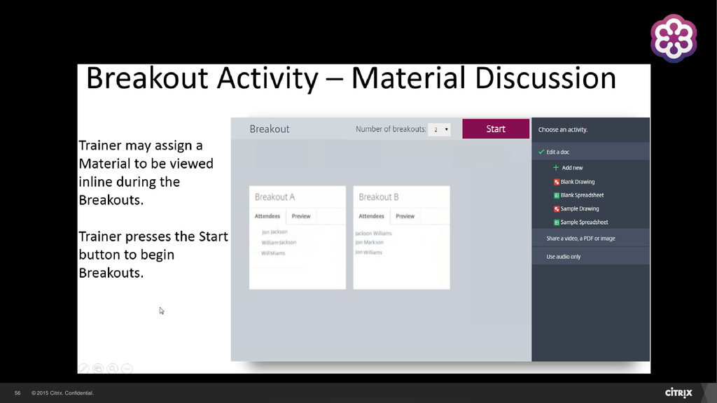Click the more options ellipsis icon
Screen dimensions: 717x403
tap(127, 368)
